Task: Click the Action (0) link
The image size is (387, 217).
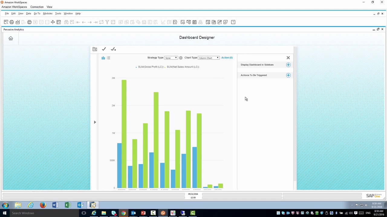Action: click(x=227, y=58)
